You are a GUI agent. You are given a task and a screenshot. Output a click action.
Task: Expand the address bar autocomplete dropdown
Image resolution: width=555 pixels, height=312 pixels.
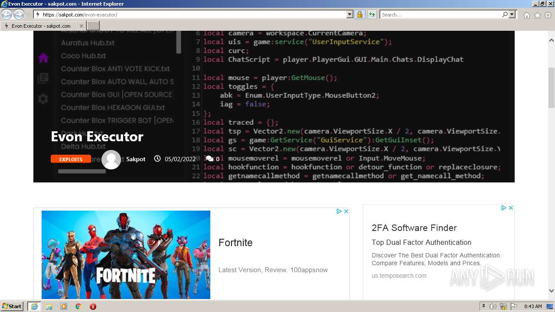(350, 15)
